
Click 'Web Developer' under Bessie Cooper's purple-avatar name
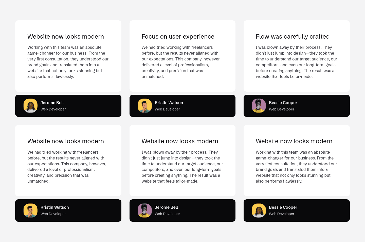click(x=281, y=109)
